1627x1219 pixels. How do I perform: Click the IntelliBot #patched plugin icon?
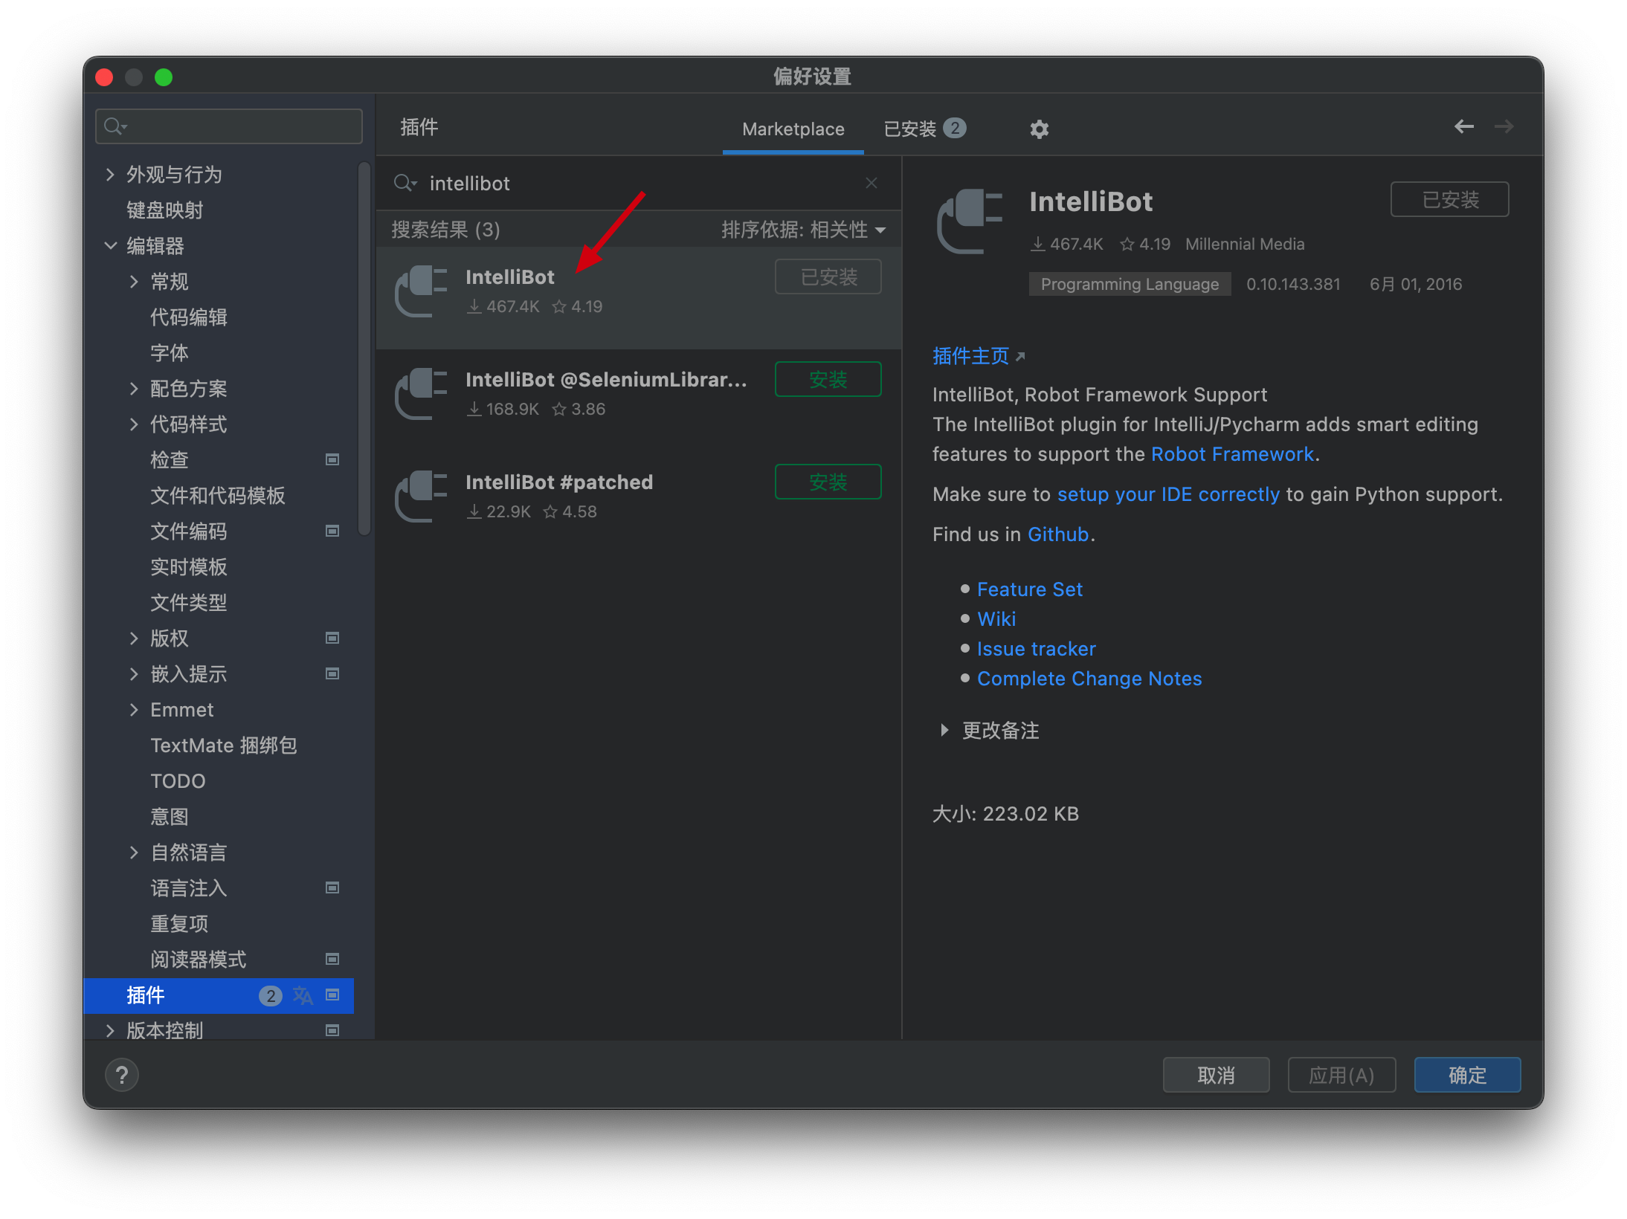pyautogui.click(x=420, y=496)
